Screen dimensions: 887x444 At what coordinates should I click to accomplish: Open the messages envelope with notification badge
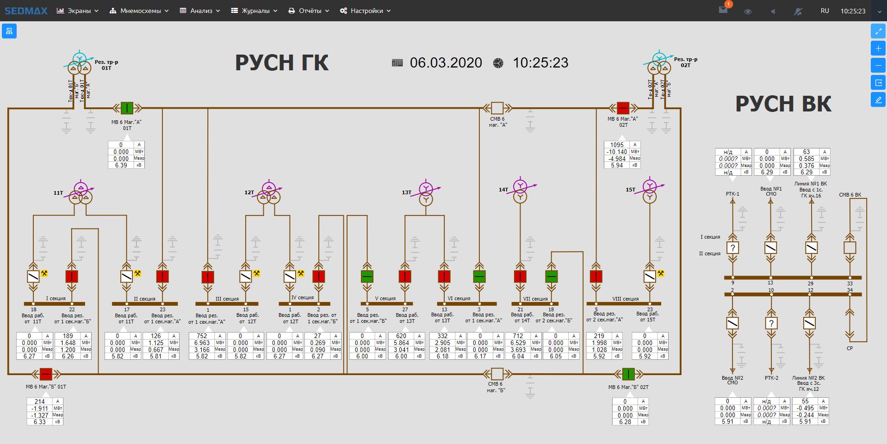click(723, 10)
